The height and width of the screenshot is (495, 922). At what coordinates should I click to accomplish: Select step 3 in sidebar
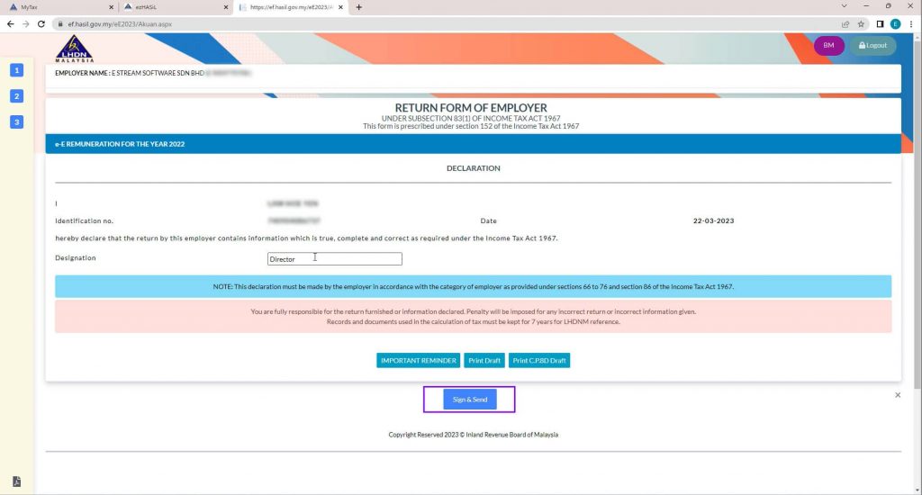click(17, 121)
